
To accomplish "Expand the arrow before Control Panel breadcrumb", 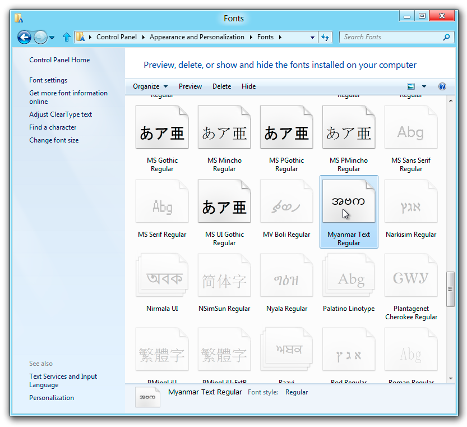I will (x=90, y=37).
